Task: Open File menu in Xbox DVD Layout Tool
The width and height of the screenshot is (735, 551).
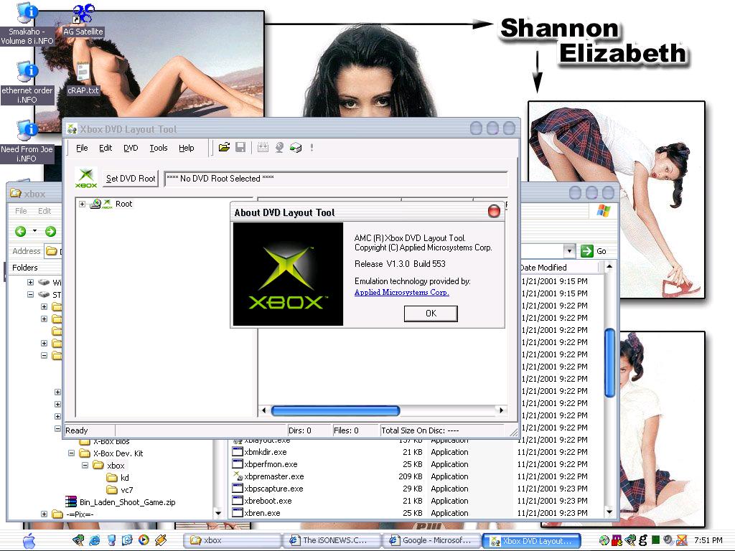Action: (x=82, y=148)
